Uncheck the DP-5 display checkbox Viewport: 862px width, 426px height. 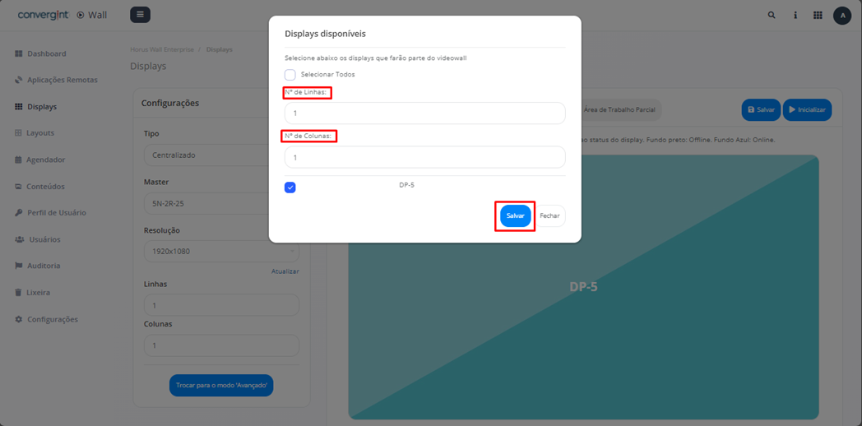pyautogui.click(x=290, y=188)
